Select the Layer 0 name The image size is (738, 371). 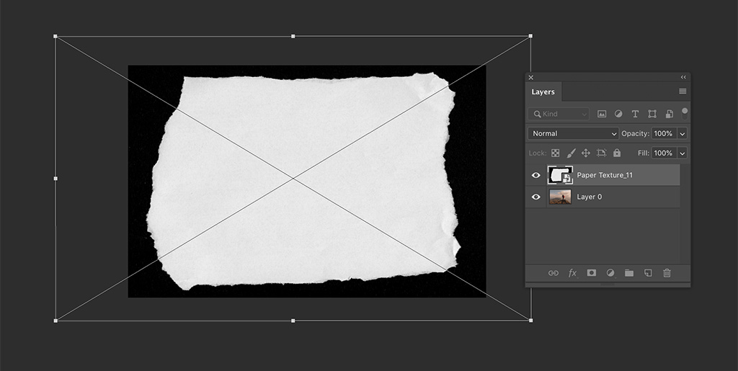(x=590, y=197)
